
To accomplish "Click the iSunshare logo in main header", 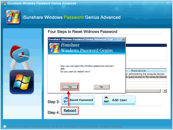I will (13, 17).
